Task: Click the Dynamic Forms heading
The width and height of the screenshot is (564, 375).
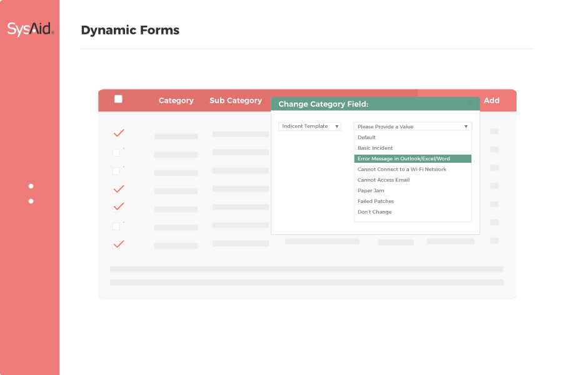Action: (x=130, y=30)
